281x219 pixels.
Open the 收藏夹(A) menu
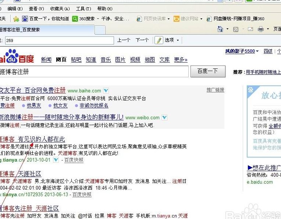tap(60, 8)
